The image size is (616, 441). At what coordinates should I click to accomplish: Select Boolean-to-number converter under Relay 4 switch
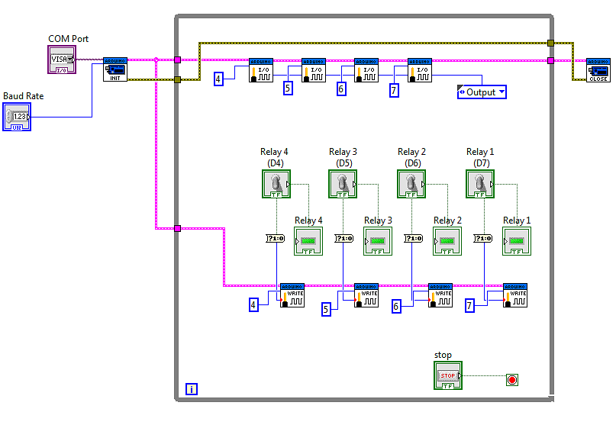276,238
